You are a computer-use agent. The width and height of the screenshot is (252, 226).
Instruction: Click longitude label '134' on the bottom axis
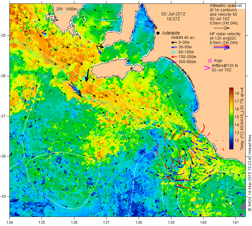(x=10, y=223)
